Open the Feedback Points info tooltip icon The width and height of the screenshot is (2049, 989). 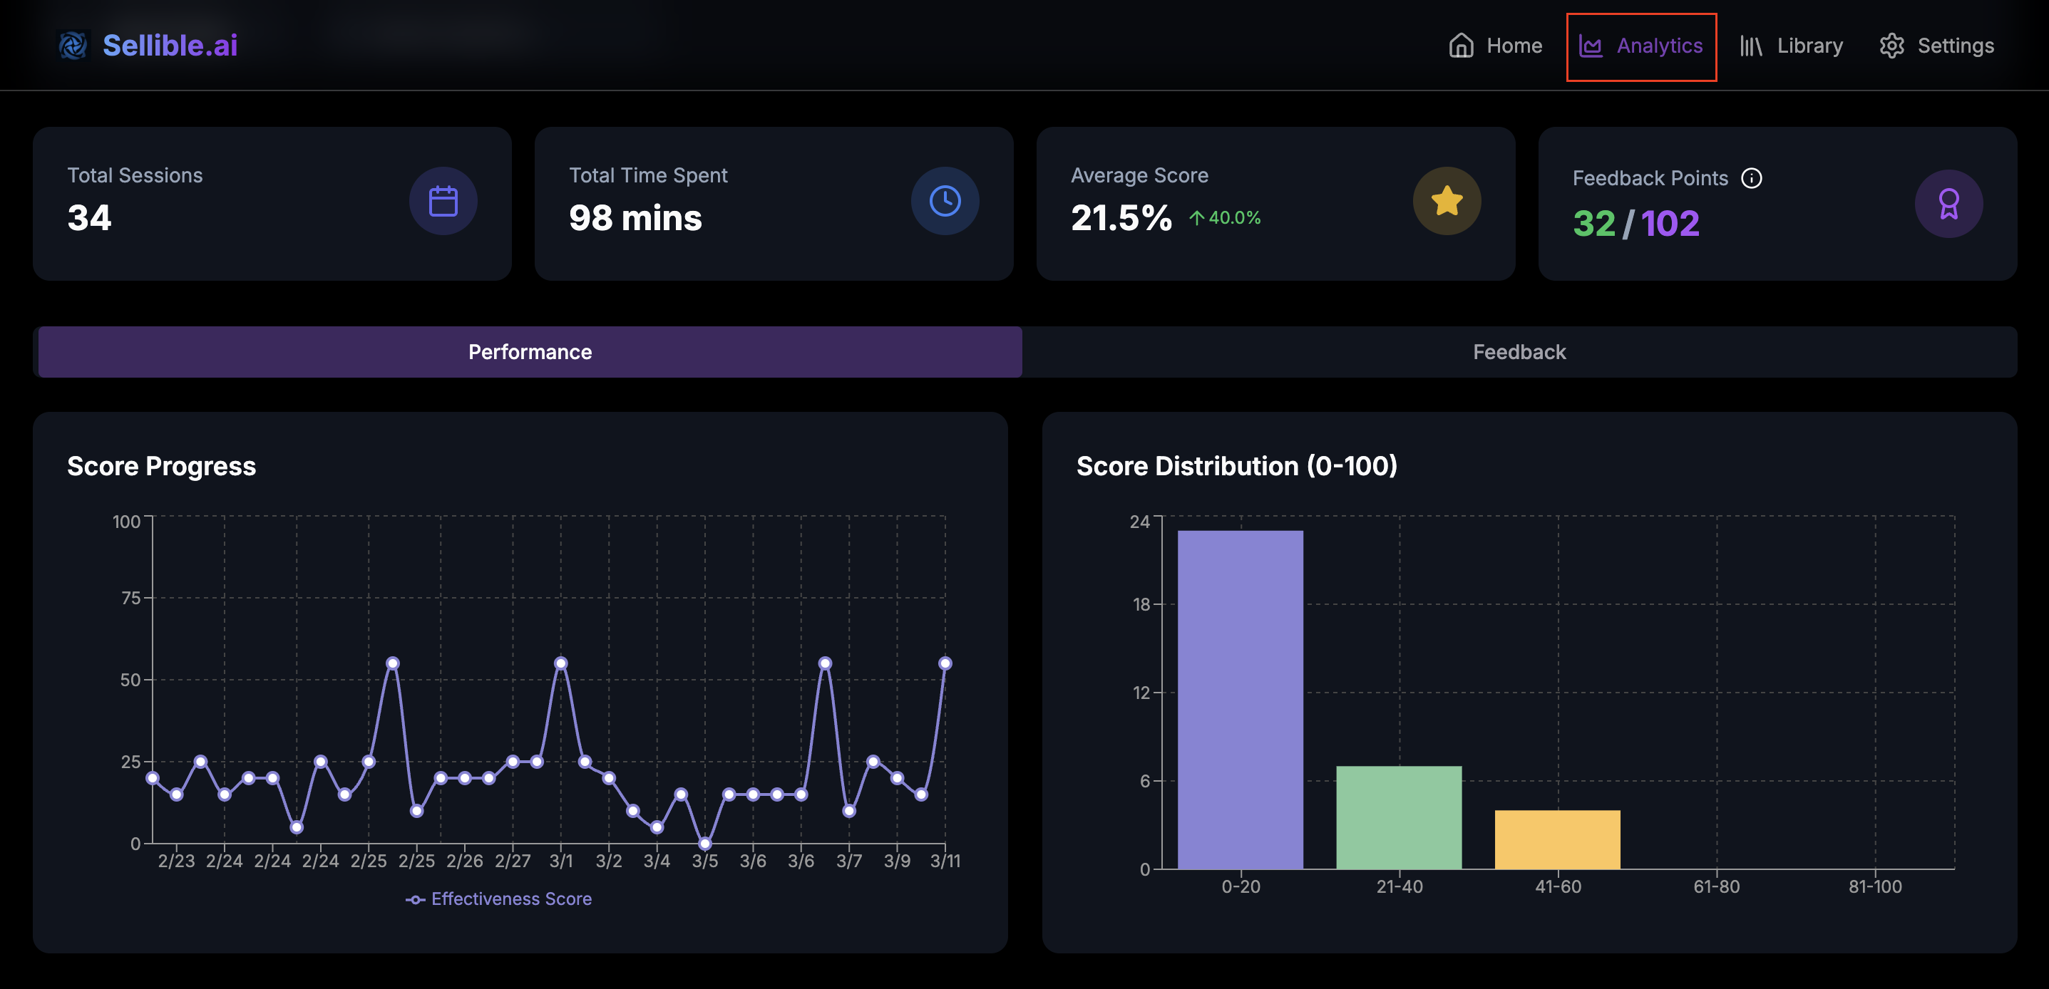pos(1752,178)
